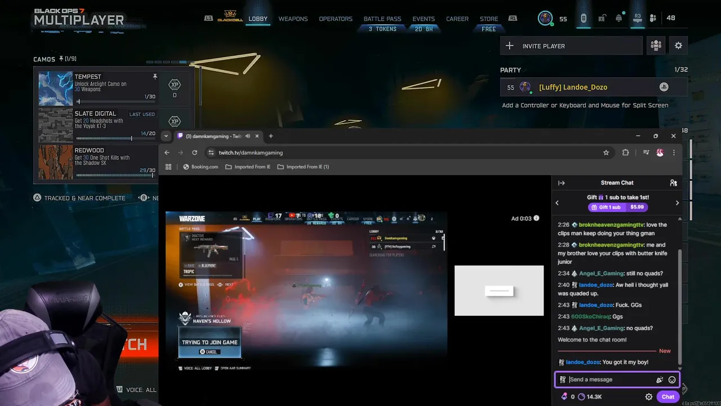
Task: Open the chat celebration effects icon
Action: click(x=660, y=380)
